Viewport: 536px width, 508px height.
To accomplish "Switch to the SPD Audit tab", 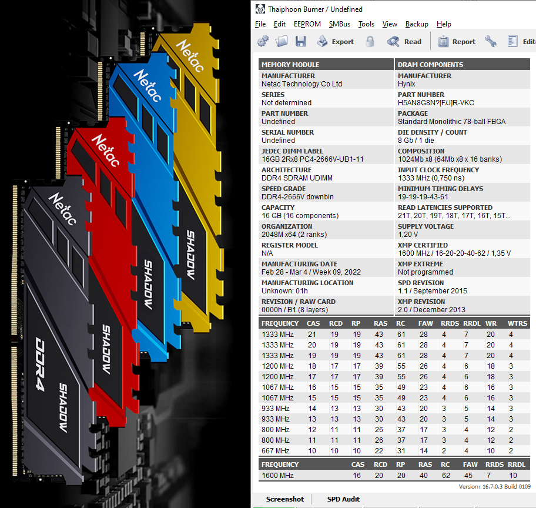I will (x=343, y=499).
